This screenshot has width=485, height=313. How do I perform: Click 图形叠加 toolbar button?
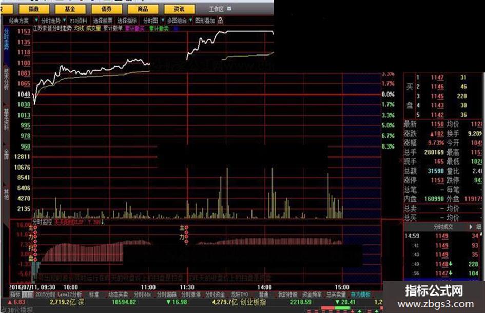click(x=205, y=21)
